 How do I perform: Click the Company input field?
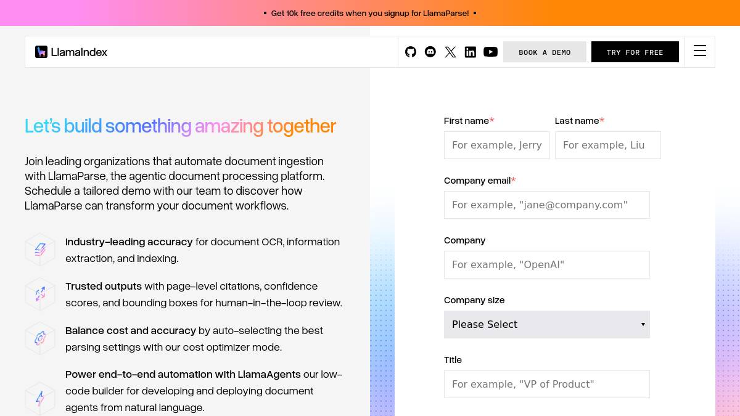click(x=546, y=264)
